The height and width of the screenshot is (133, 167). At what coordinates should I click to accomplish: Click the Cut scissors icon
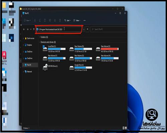pyautogui.click(x=35, y=20)
